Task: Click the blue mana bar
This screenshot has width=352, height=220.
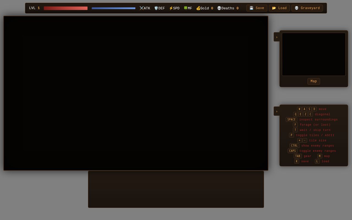Action: click(x=114, y=8)
